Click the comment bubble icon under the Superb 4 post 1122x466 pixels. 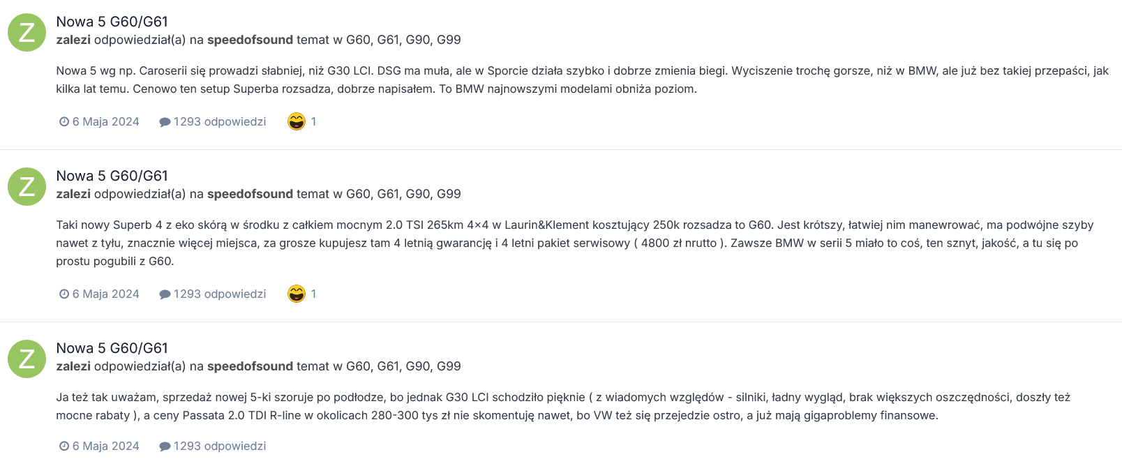pos(165,294)
